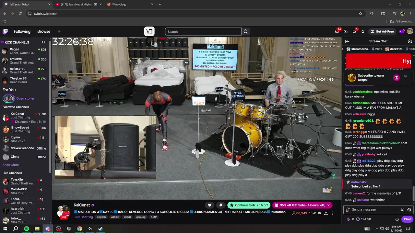Open the emote picker in chat

pyautogui.click(x=409, y=210)
